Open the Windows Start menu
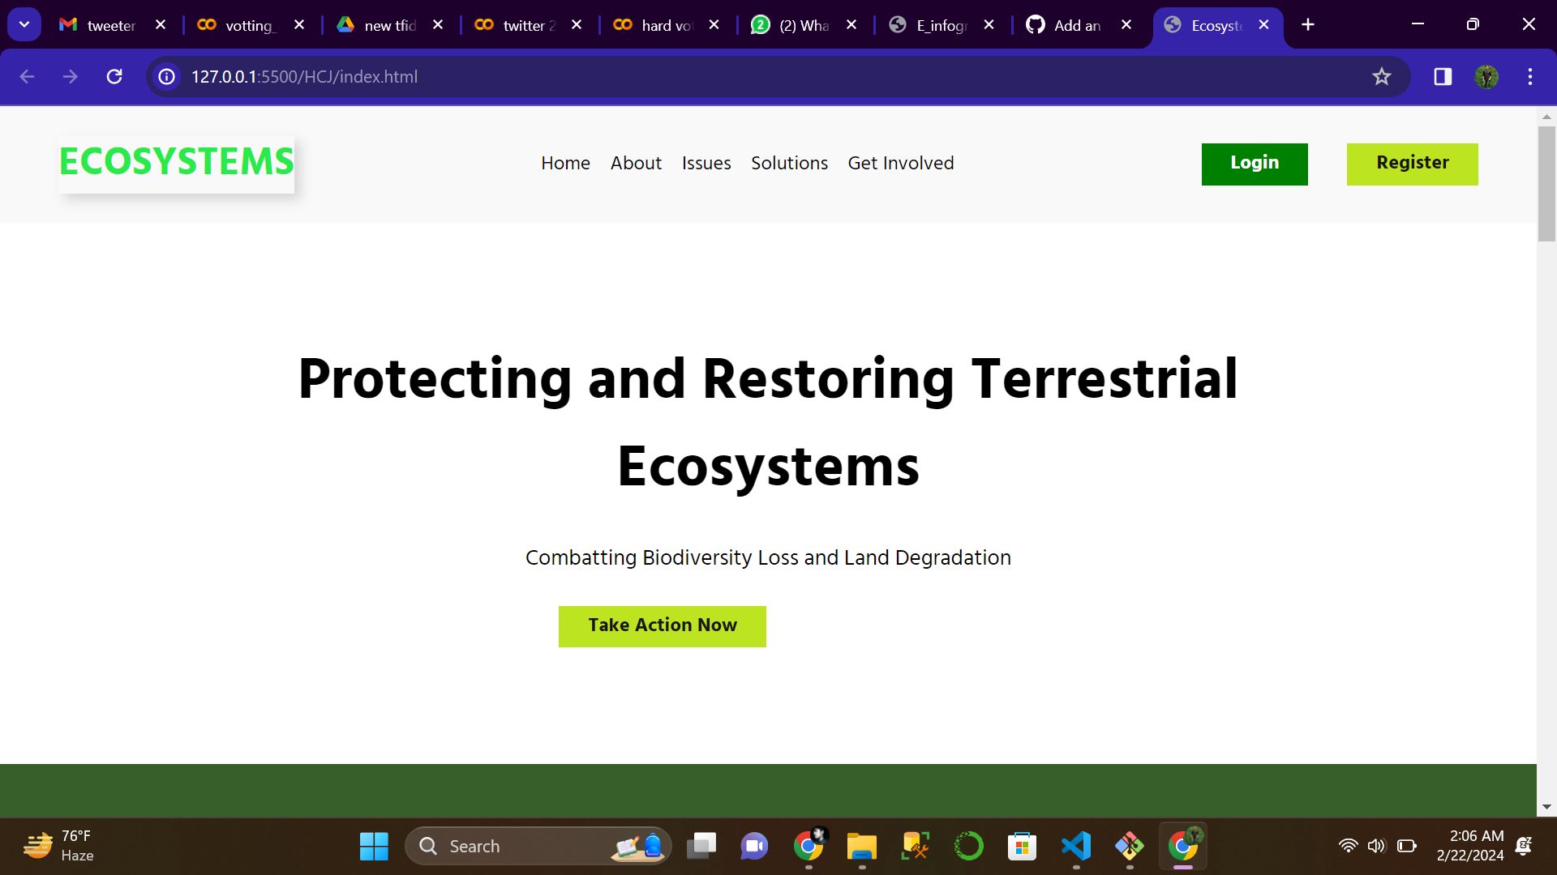1557x875 pixels. tap(373, 845)
